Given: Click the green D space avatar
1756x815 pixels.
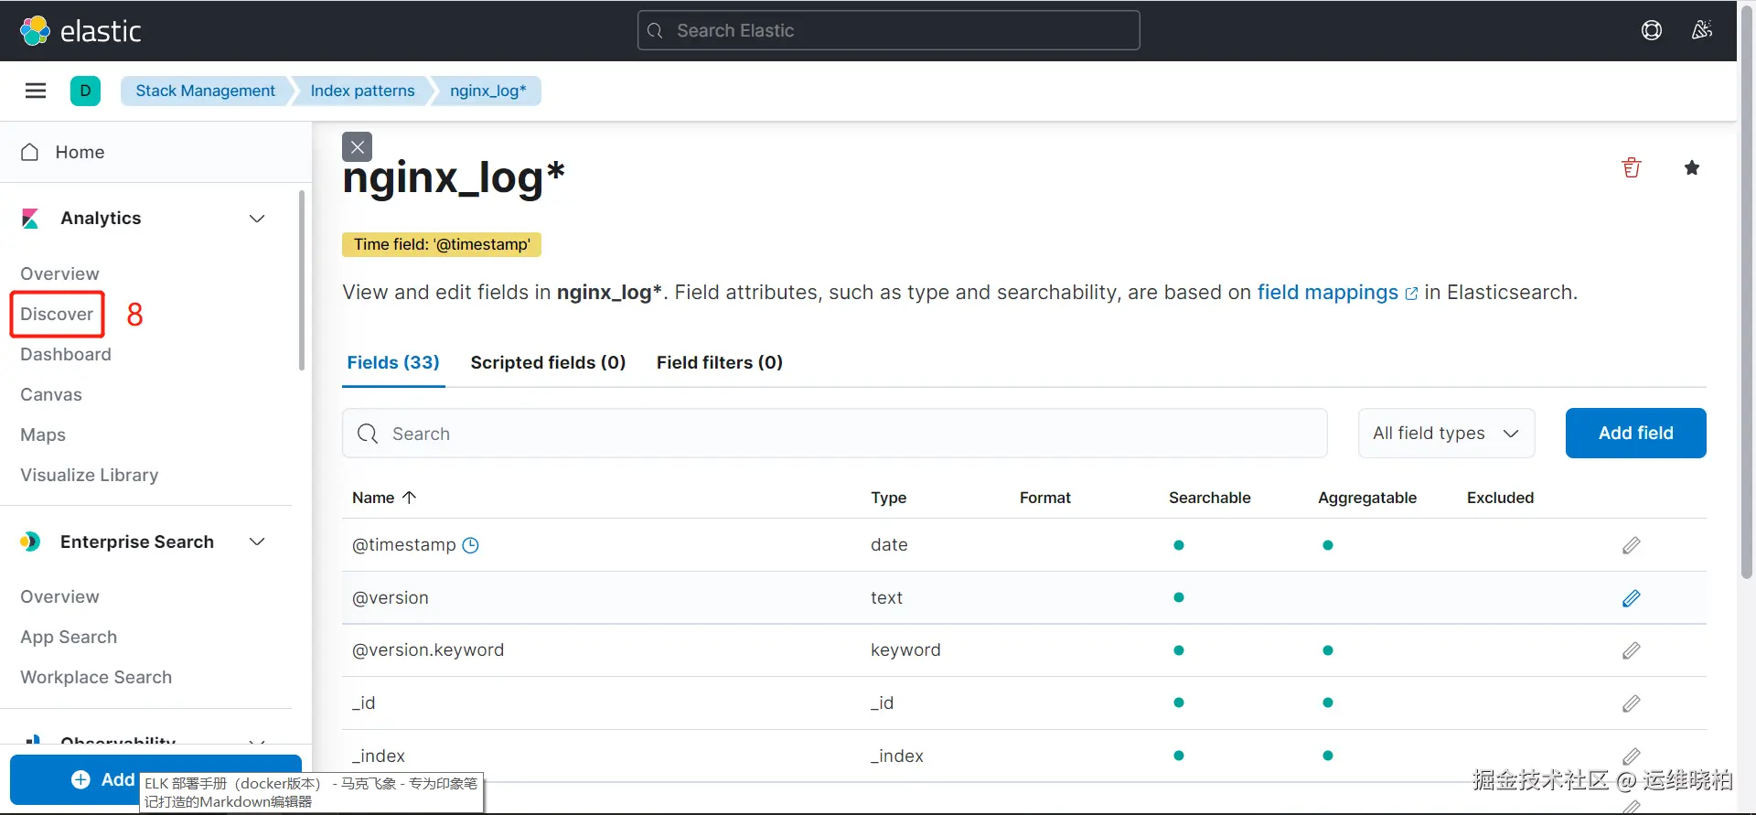Looking at the screenshot, I should tap(85, 91).
